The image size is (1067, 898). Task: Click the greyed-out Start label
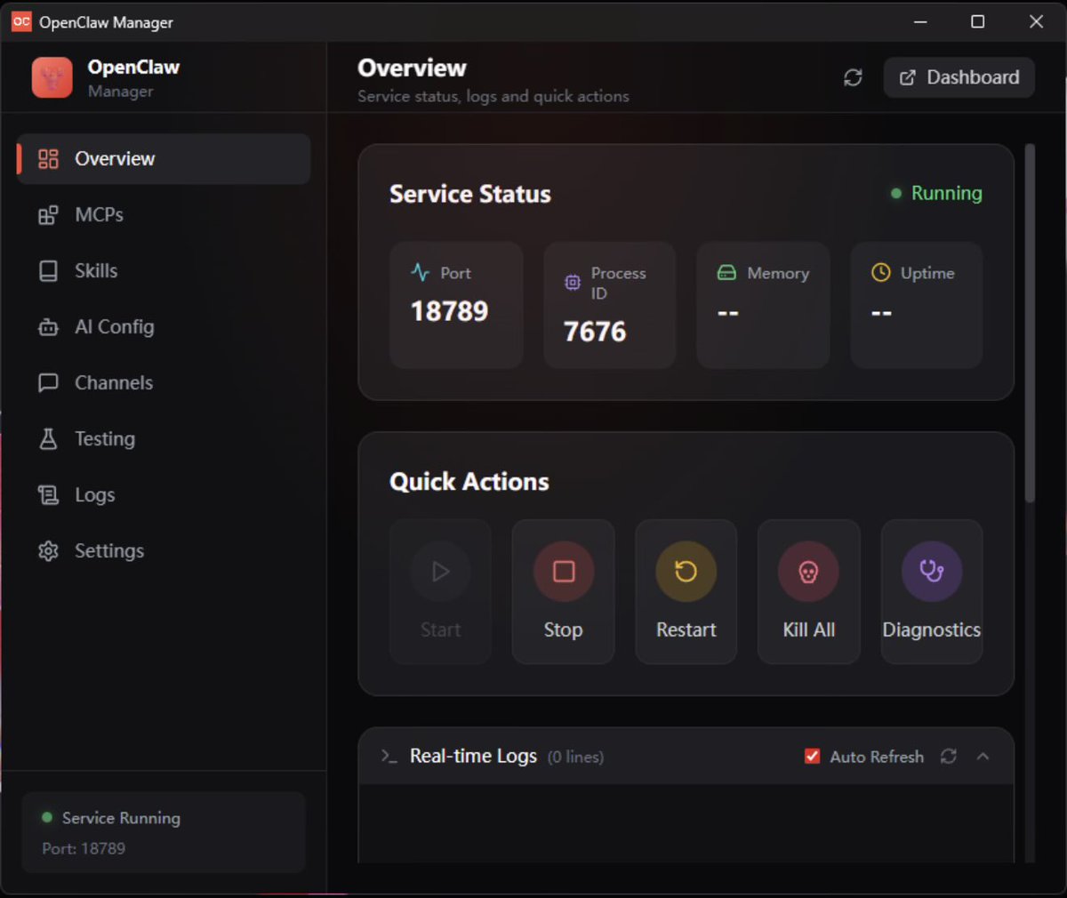pos(440,629)
